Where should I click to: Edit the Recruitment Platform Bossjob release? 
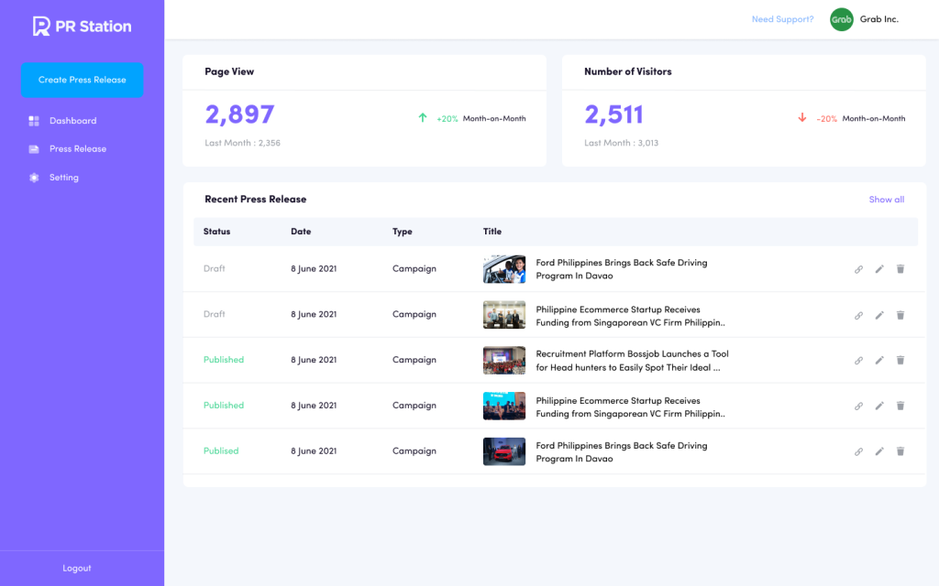click(879, 360)
